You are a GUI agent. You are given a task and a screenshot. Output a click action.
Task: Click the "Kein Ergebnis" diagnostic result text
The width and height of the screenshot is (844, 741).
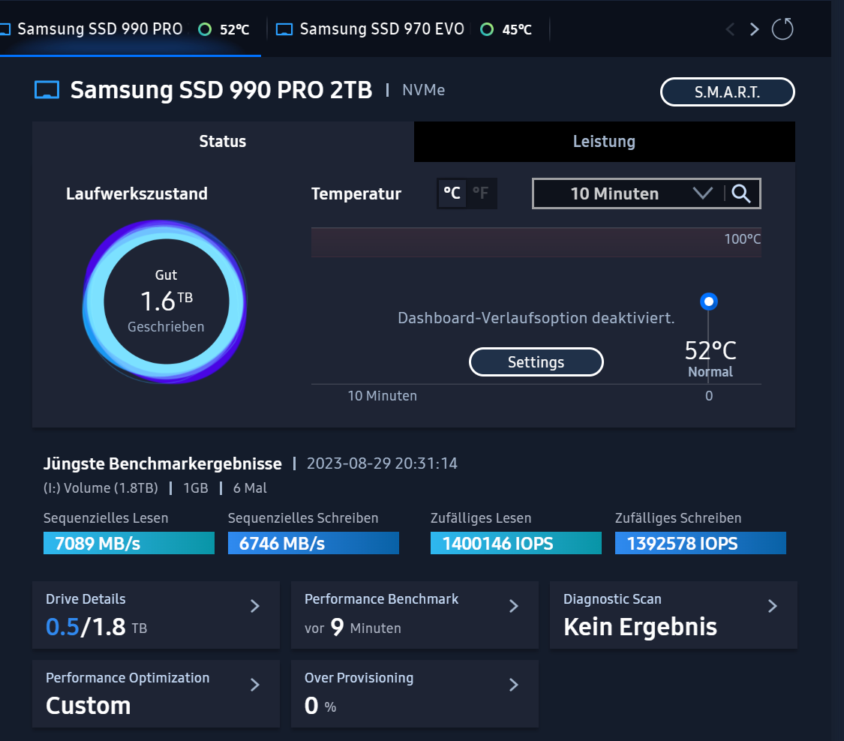click(640, 627)
